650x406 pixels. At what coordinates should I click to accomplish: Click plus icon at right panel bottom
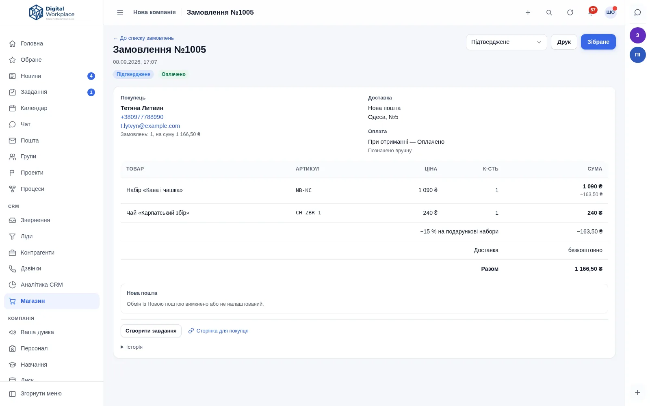tap(637, 392)
